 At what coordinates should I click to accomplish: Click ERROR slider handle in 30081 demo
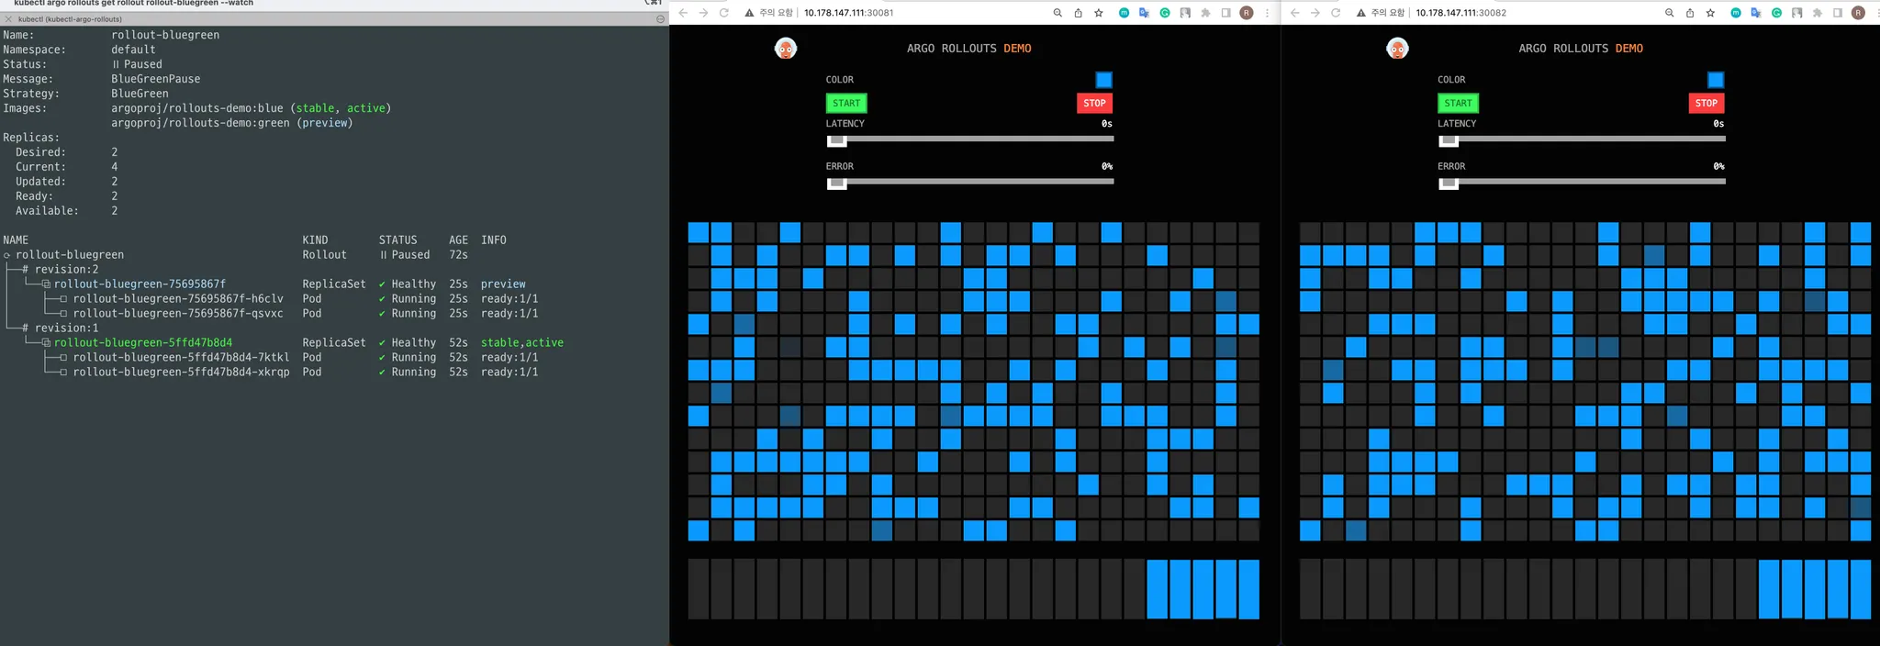click(836, 184)
